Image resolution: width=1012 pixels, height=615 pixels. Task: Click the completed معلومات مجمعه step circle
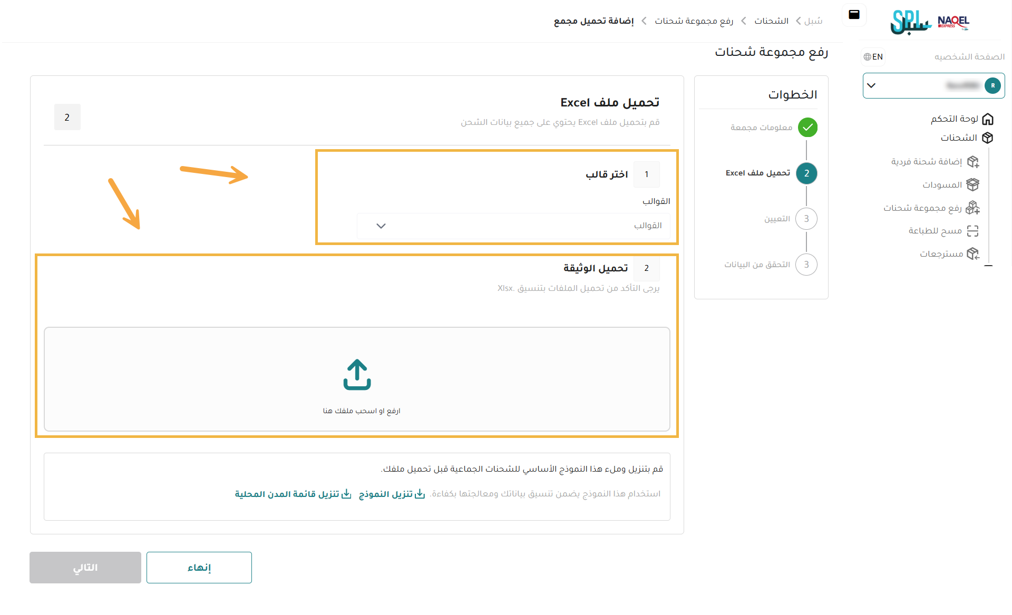pyautogui.click(x=807, y=128)
